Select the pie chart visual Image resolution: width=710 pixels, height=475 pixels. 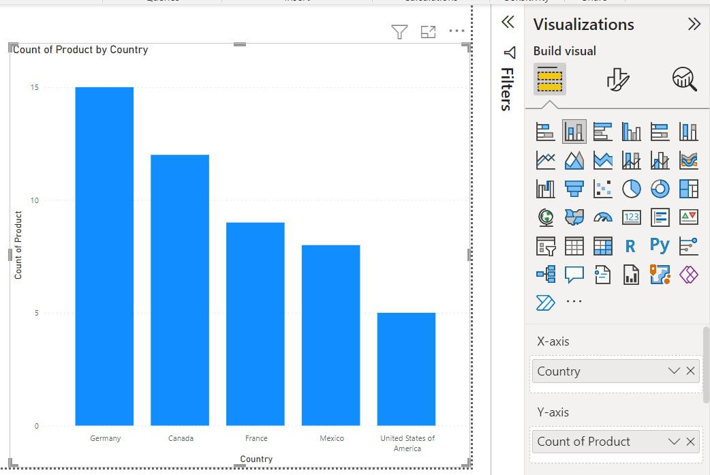(630, 188)
